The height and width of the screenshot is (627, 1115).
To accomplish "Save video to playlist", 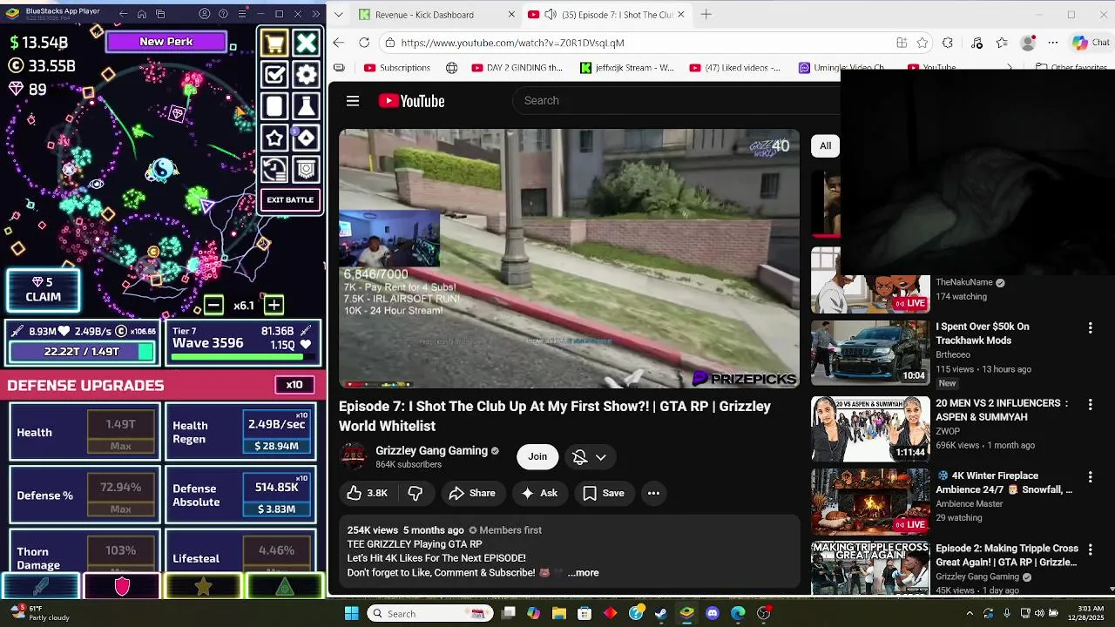I will (604, 494).
